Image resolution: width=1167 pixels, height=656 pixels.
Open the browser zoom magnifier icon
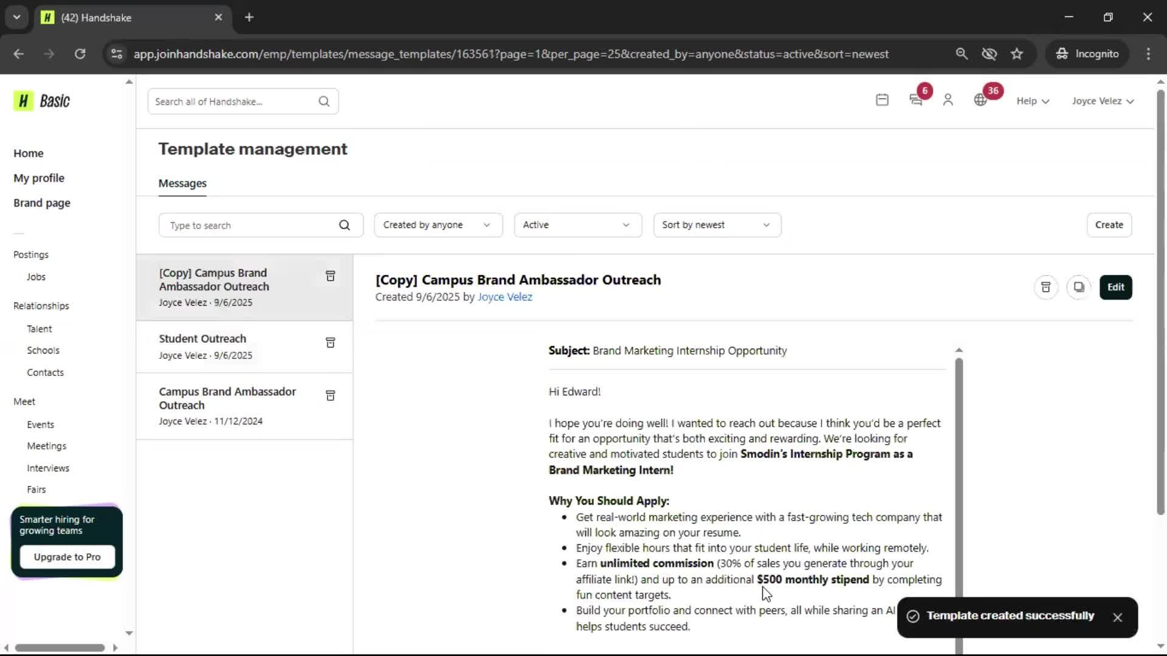(962, 53)
